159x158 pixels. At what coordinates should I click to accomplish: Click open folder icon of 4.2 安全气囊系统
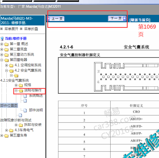(x=11, y=71)
